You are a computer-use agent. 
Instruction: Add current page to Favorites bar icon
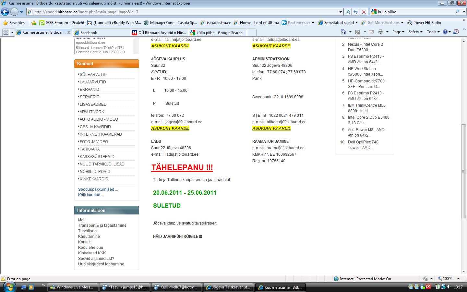[x=34, y=23]
